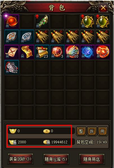Open 随身仓库 (5) portable warehouse
This screenshot has width=114, height=168.
click(x=56, y=159)
